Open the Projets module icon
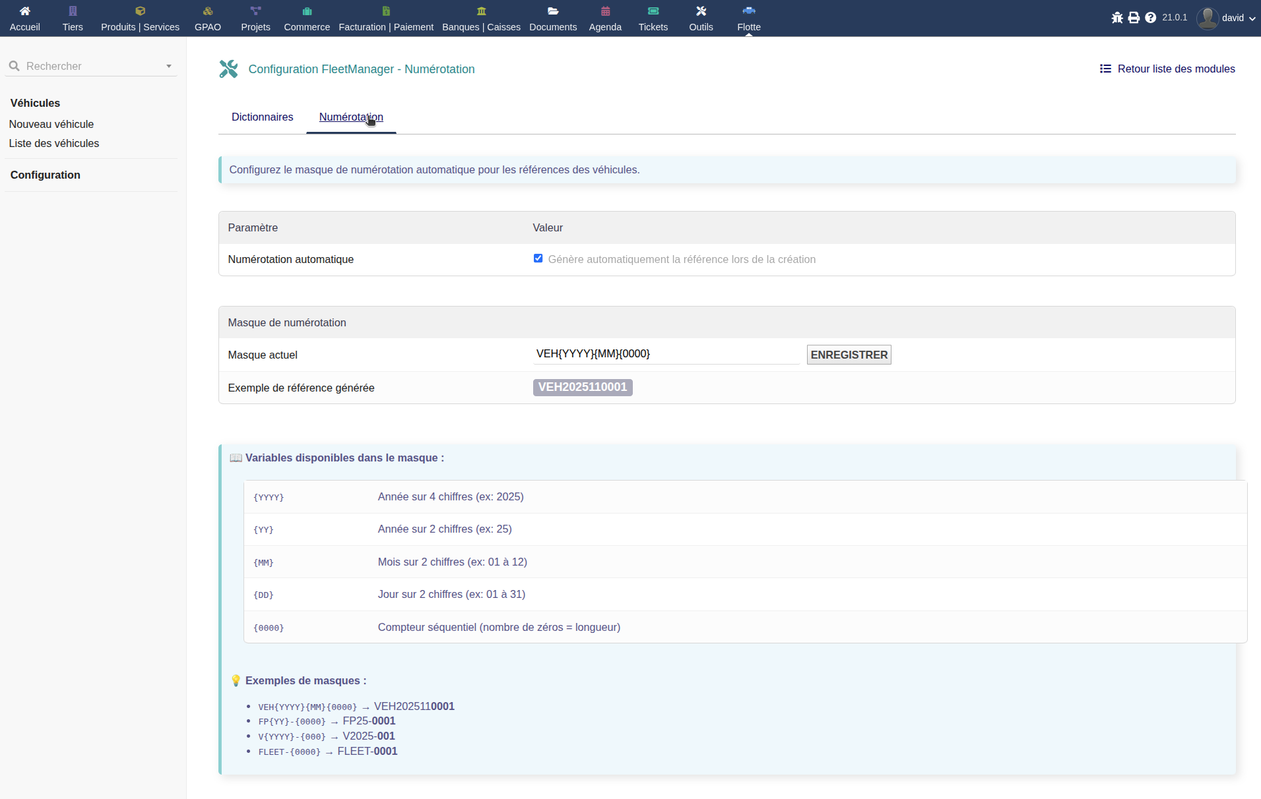Image resolution: width=1261 pixels, height=799 pixels. tap(255, 11)
